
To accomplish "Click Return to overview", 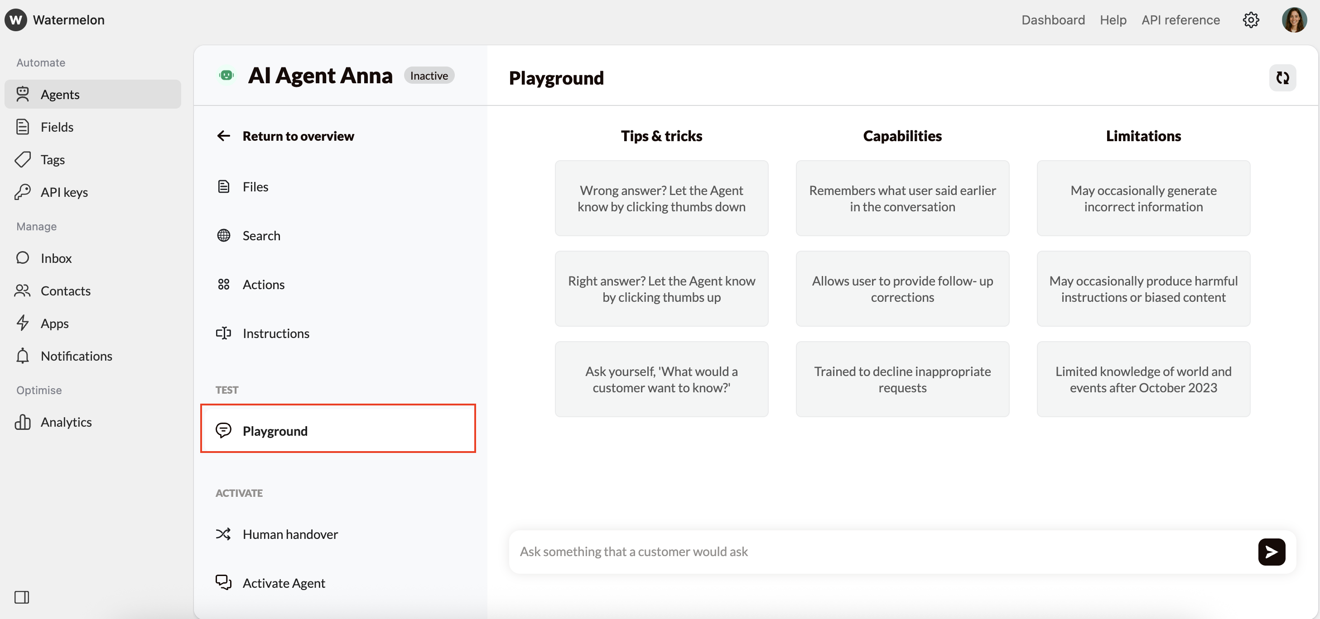I will [298, 136].
